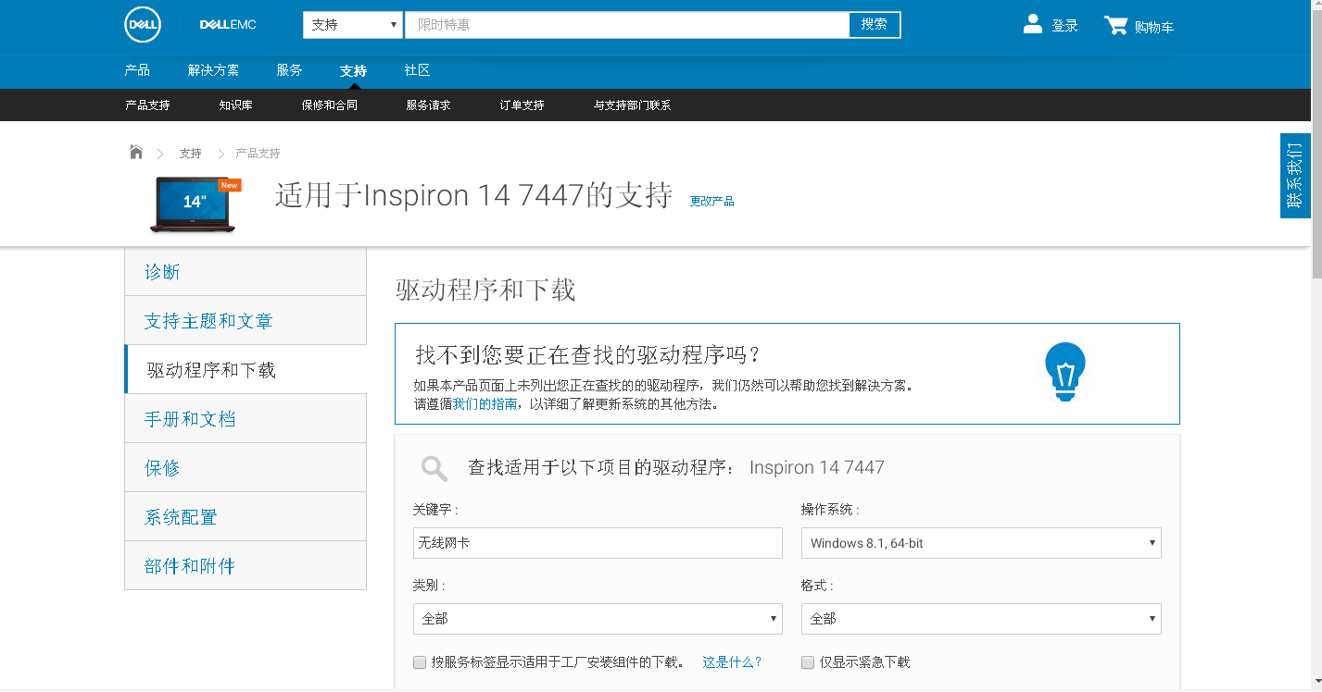Open the 类别 dropdown

tap(598, 619)
